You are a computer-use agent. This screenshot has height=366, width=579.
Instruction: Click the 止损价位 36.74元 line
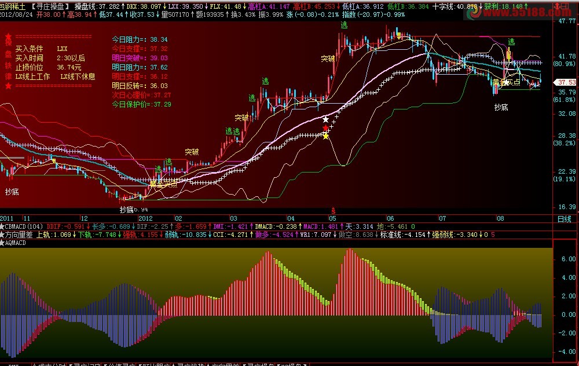click(x=49, y=67)
